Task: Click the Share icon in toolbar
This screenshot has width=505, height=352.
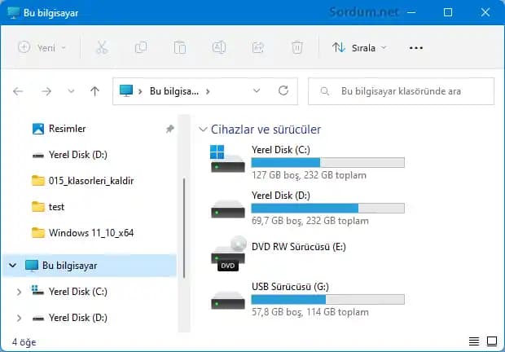Action: [258, 47]
